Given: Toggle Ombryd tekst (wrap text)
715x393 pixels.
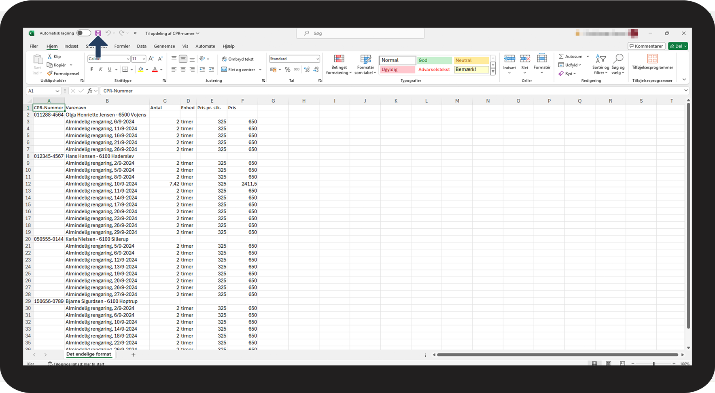Looking at the screenshot, I should coord(238,59).
